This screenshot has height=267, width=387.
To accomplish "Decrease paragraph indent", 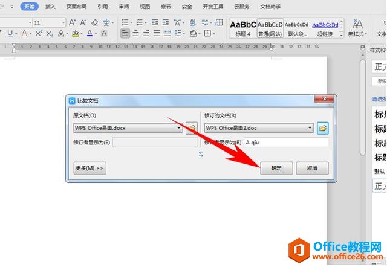I will 155,22.
